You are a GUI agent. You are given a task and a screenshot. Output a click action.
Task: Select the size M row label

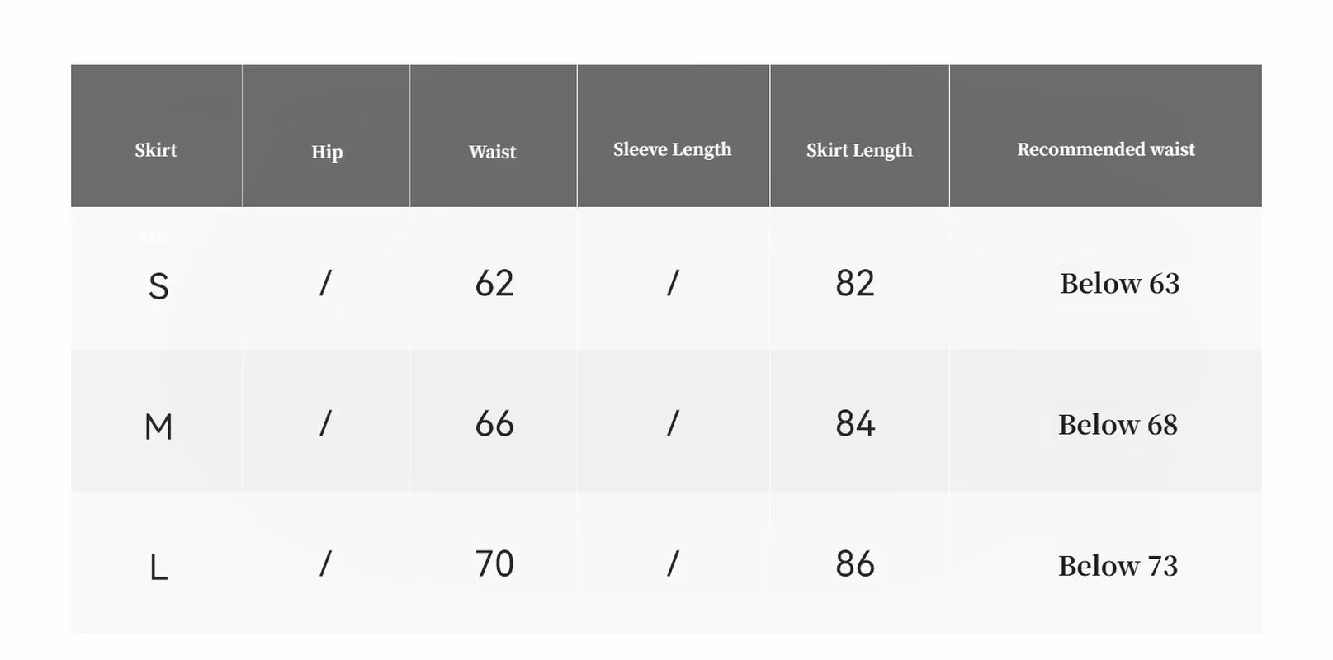coord(158,427)
